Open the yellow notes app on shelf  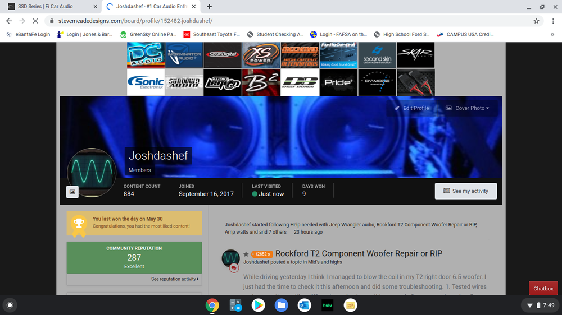[350, 305]
